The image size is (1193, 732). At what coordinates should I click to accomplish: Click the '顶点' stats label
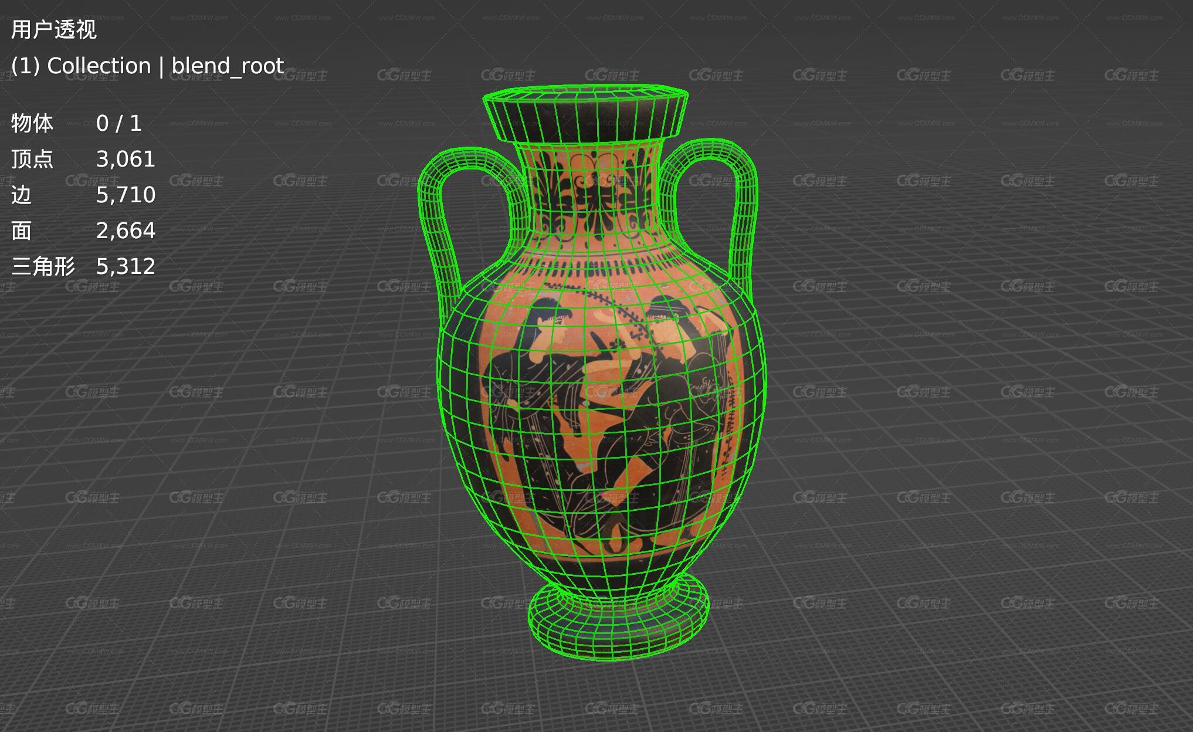coord(32,159)
